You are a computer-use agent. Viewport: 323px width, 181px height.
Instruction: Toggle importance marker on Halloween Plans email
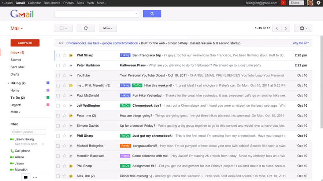coord(71,65)
